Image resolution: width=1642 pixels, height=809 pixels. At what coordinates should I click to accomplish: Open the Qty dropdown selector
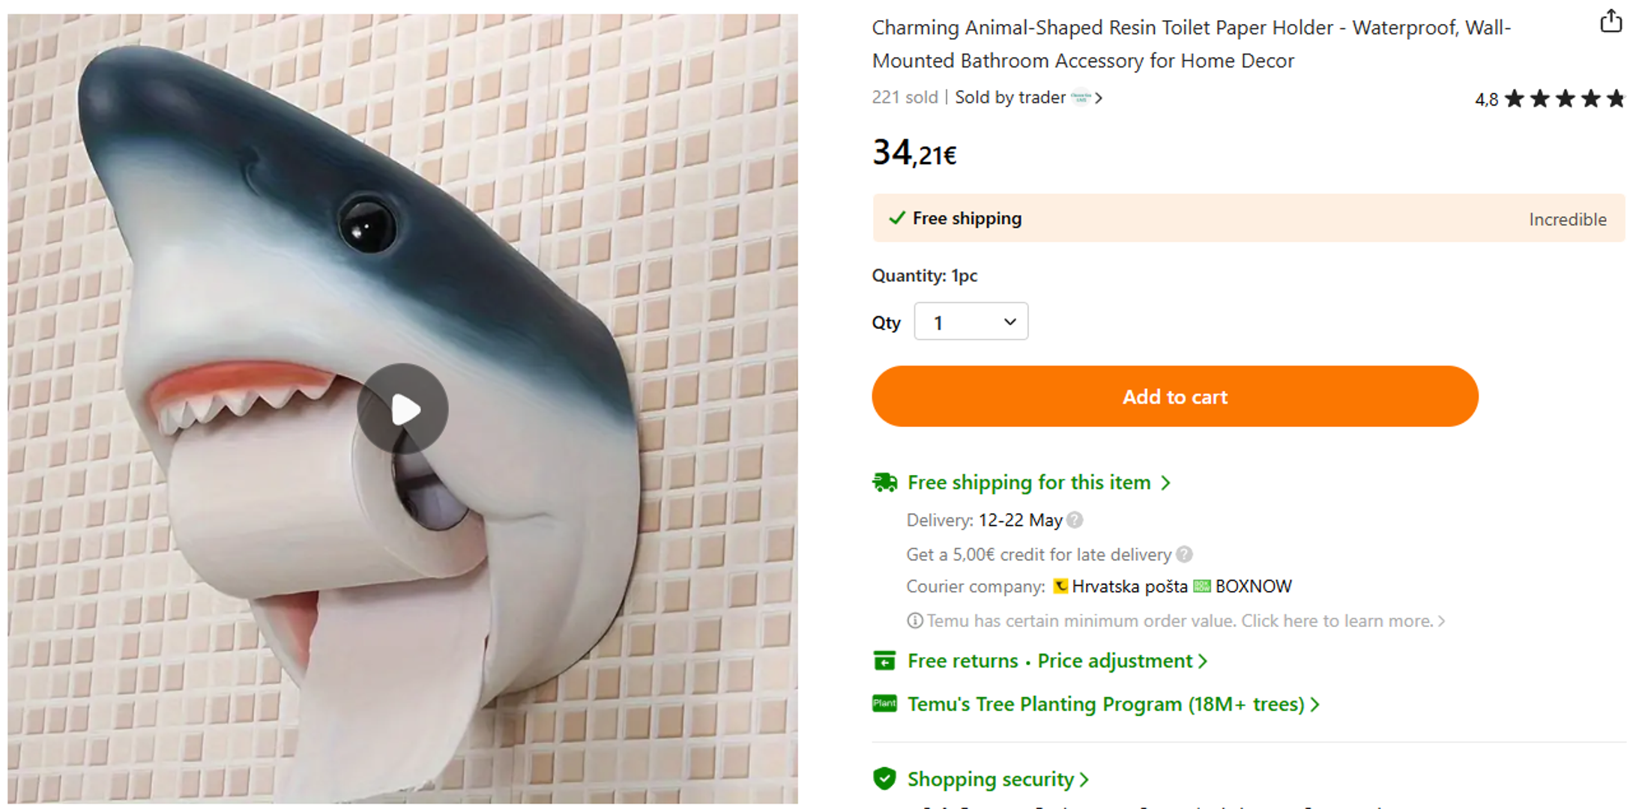[x=971, y=322]
